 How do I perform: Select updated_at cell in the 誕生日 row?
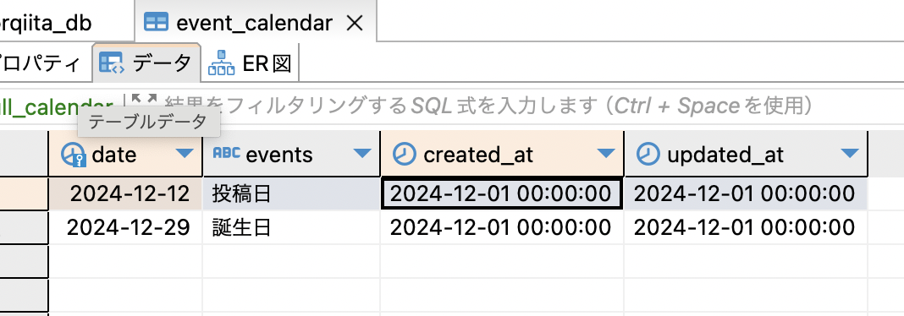[746, 228]
